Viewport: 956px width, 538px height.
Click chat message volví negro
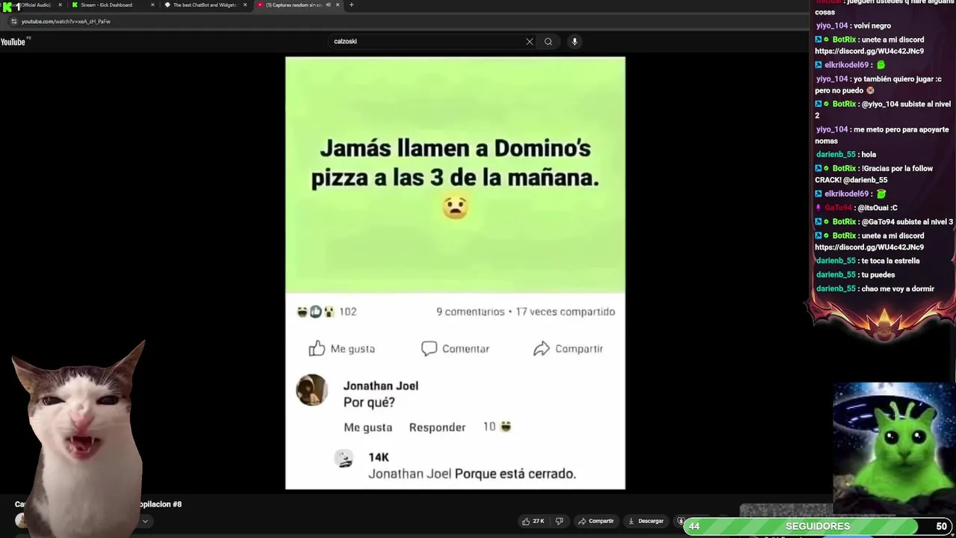coord(872,26)
